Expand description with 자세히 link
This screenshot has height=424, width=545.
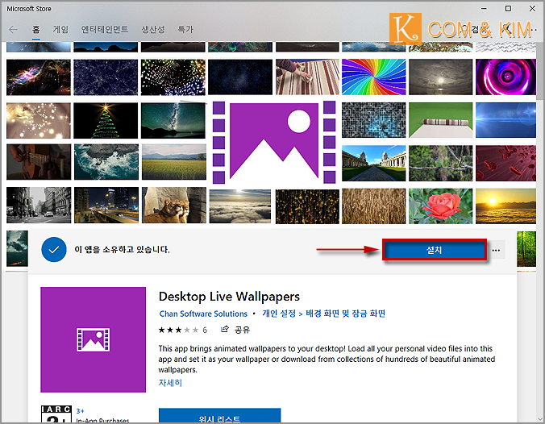(x=170, y=383)
